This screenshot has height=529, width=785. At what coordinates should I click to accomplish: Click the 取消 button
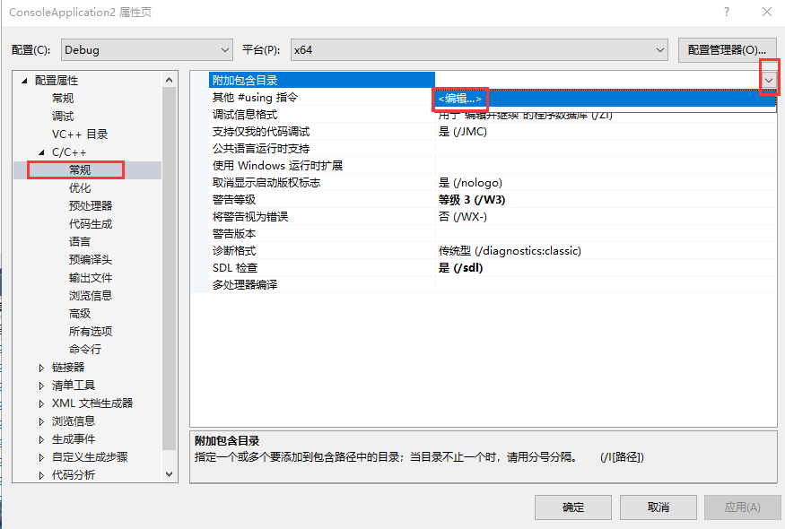658,507
